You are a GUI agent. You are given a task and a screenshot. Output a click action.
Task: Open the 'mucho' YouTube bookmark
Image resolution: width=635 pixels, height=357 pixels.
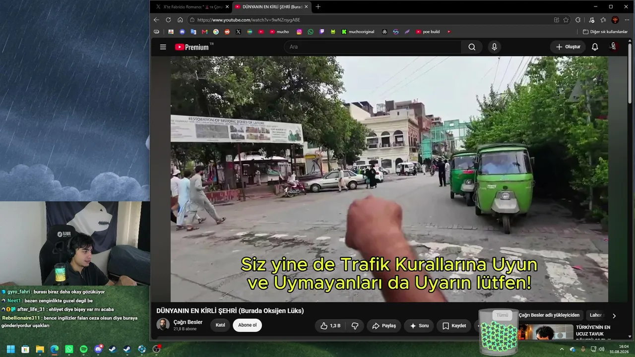click(279, 32)
